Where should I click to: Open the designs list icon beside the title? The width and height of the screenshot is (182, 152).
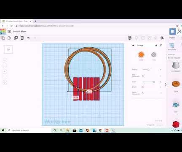pyautogui.click(x=9, y=31)
